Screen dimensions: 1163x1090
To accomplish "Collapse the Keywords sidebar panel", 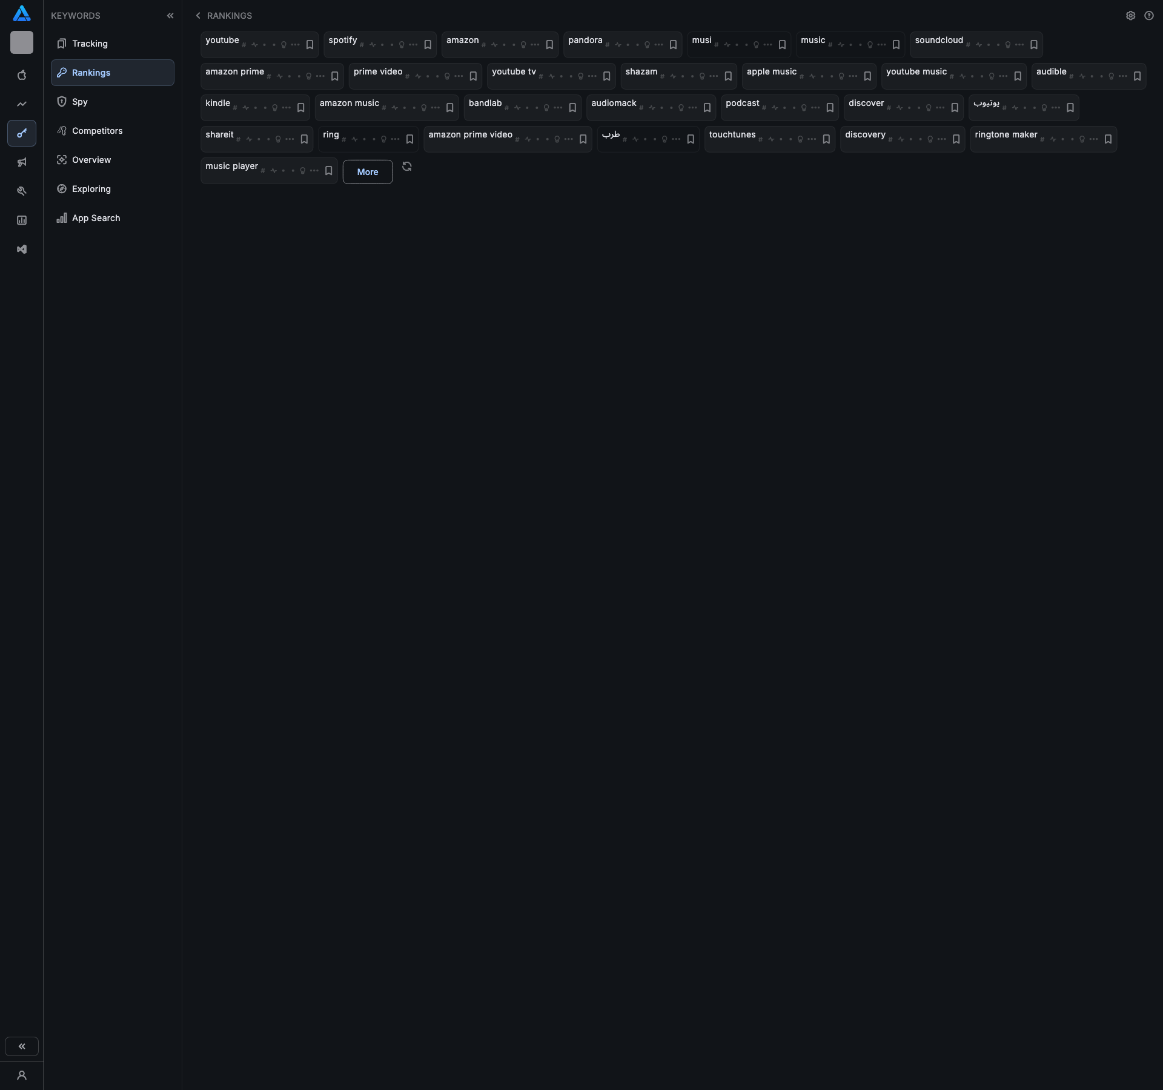I will [170, 16].
